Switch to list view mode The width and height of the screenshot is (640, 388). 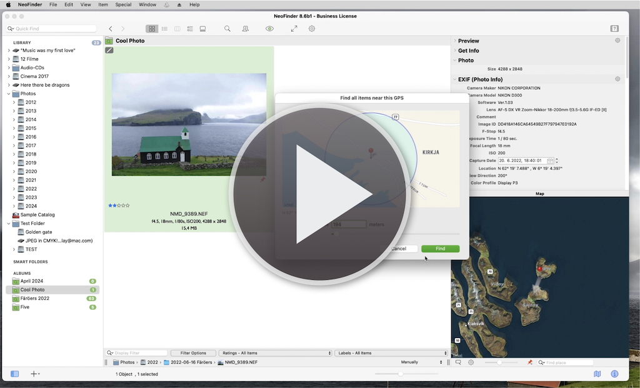point(164,29)
